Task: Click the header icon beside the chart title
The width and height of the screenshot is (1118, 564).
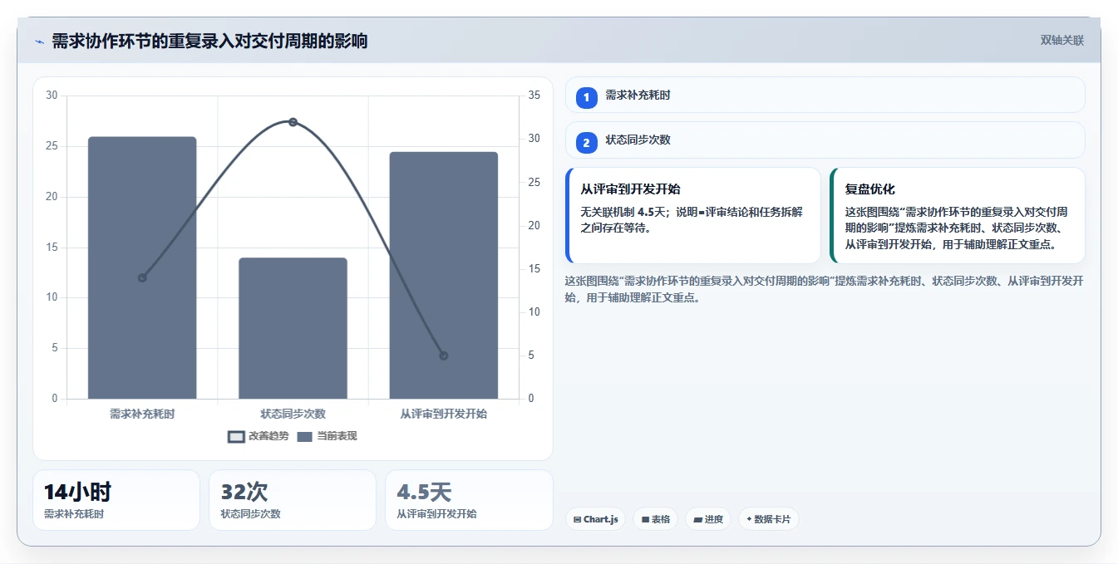Action: pyautogui.click(x=39, y=42)
